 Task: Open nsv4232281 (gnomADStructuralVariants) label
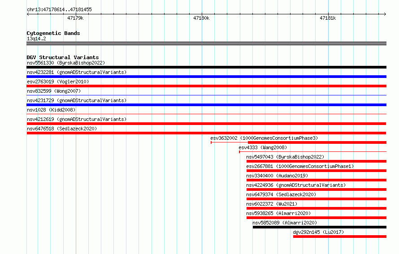click(77, 72)
